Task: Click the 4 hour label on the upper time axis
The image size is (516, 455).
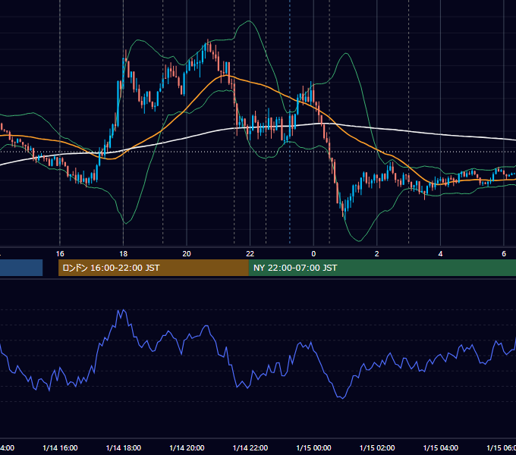Action: pos(440,254)
